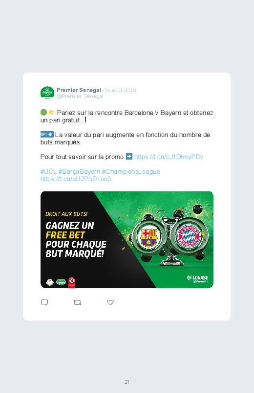Click the LONASE logo in the banner
The width and height of the screenshot is (254, 393).
197,278
